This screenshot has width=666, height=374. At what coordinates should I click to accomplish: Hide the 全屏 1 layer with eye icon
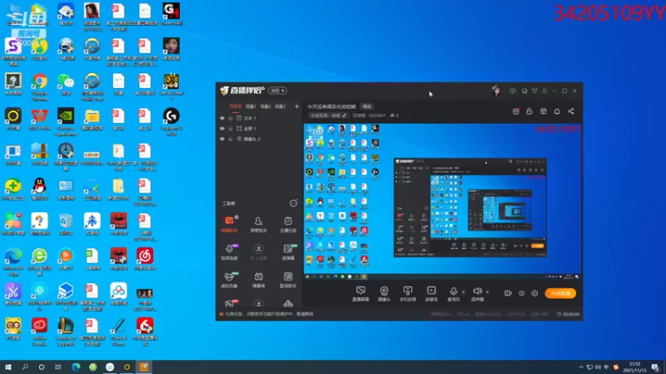click(222, 129)
